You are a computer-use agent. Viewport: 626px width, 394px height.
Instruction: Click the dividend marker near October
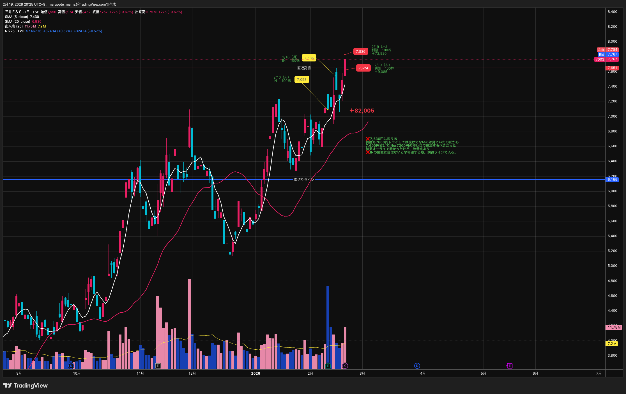point(71,366)
